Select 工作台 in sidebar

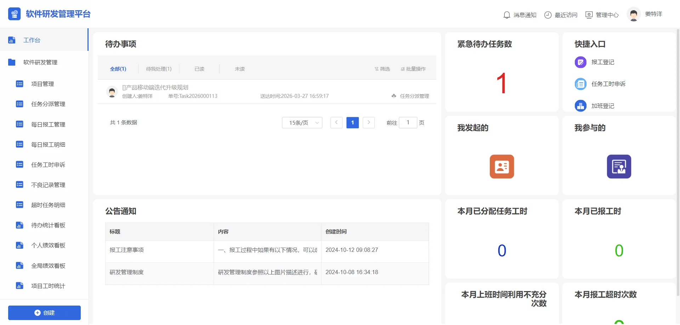pyautogui.click(x=44, y=40)
